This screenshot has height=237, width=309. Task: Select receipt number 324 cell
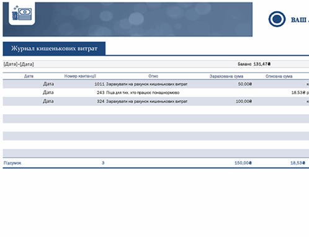point(101,101)
